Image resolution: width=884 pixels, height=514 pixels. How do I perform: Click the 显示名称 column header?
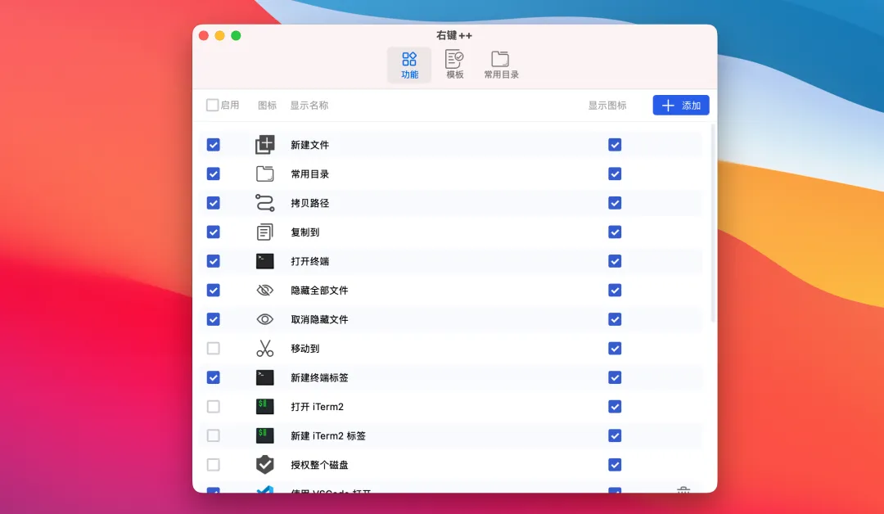309,106
